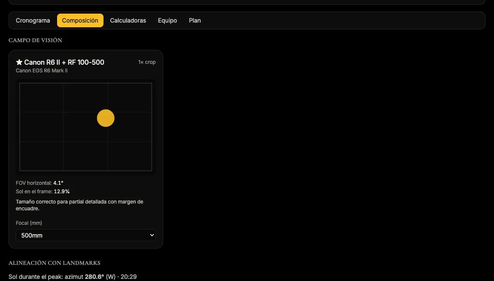Click the yellow sun disk in the frame preview
494x281 pixels.
106,118
